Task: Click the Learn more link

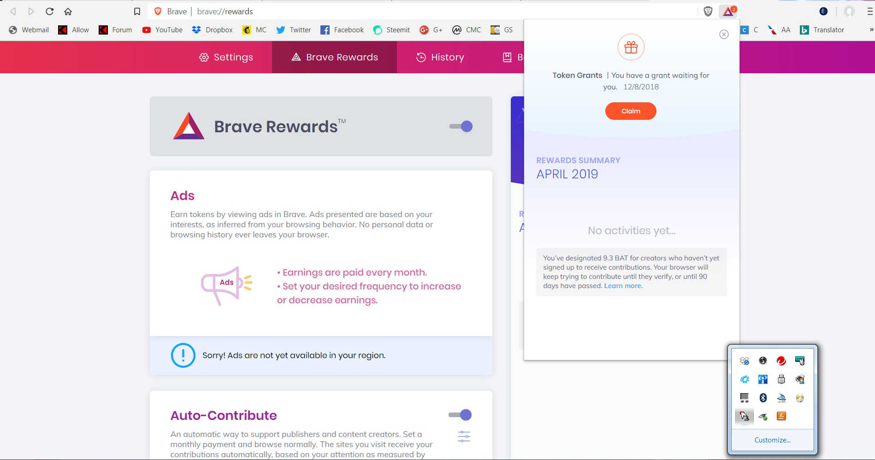Action: [623, 286]
